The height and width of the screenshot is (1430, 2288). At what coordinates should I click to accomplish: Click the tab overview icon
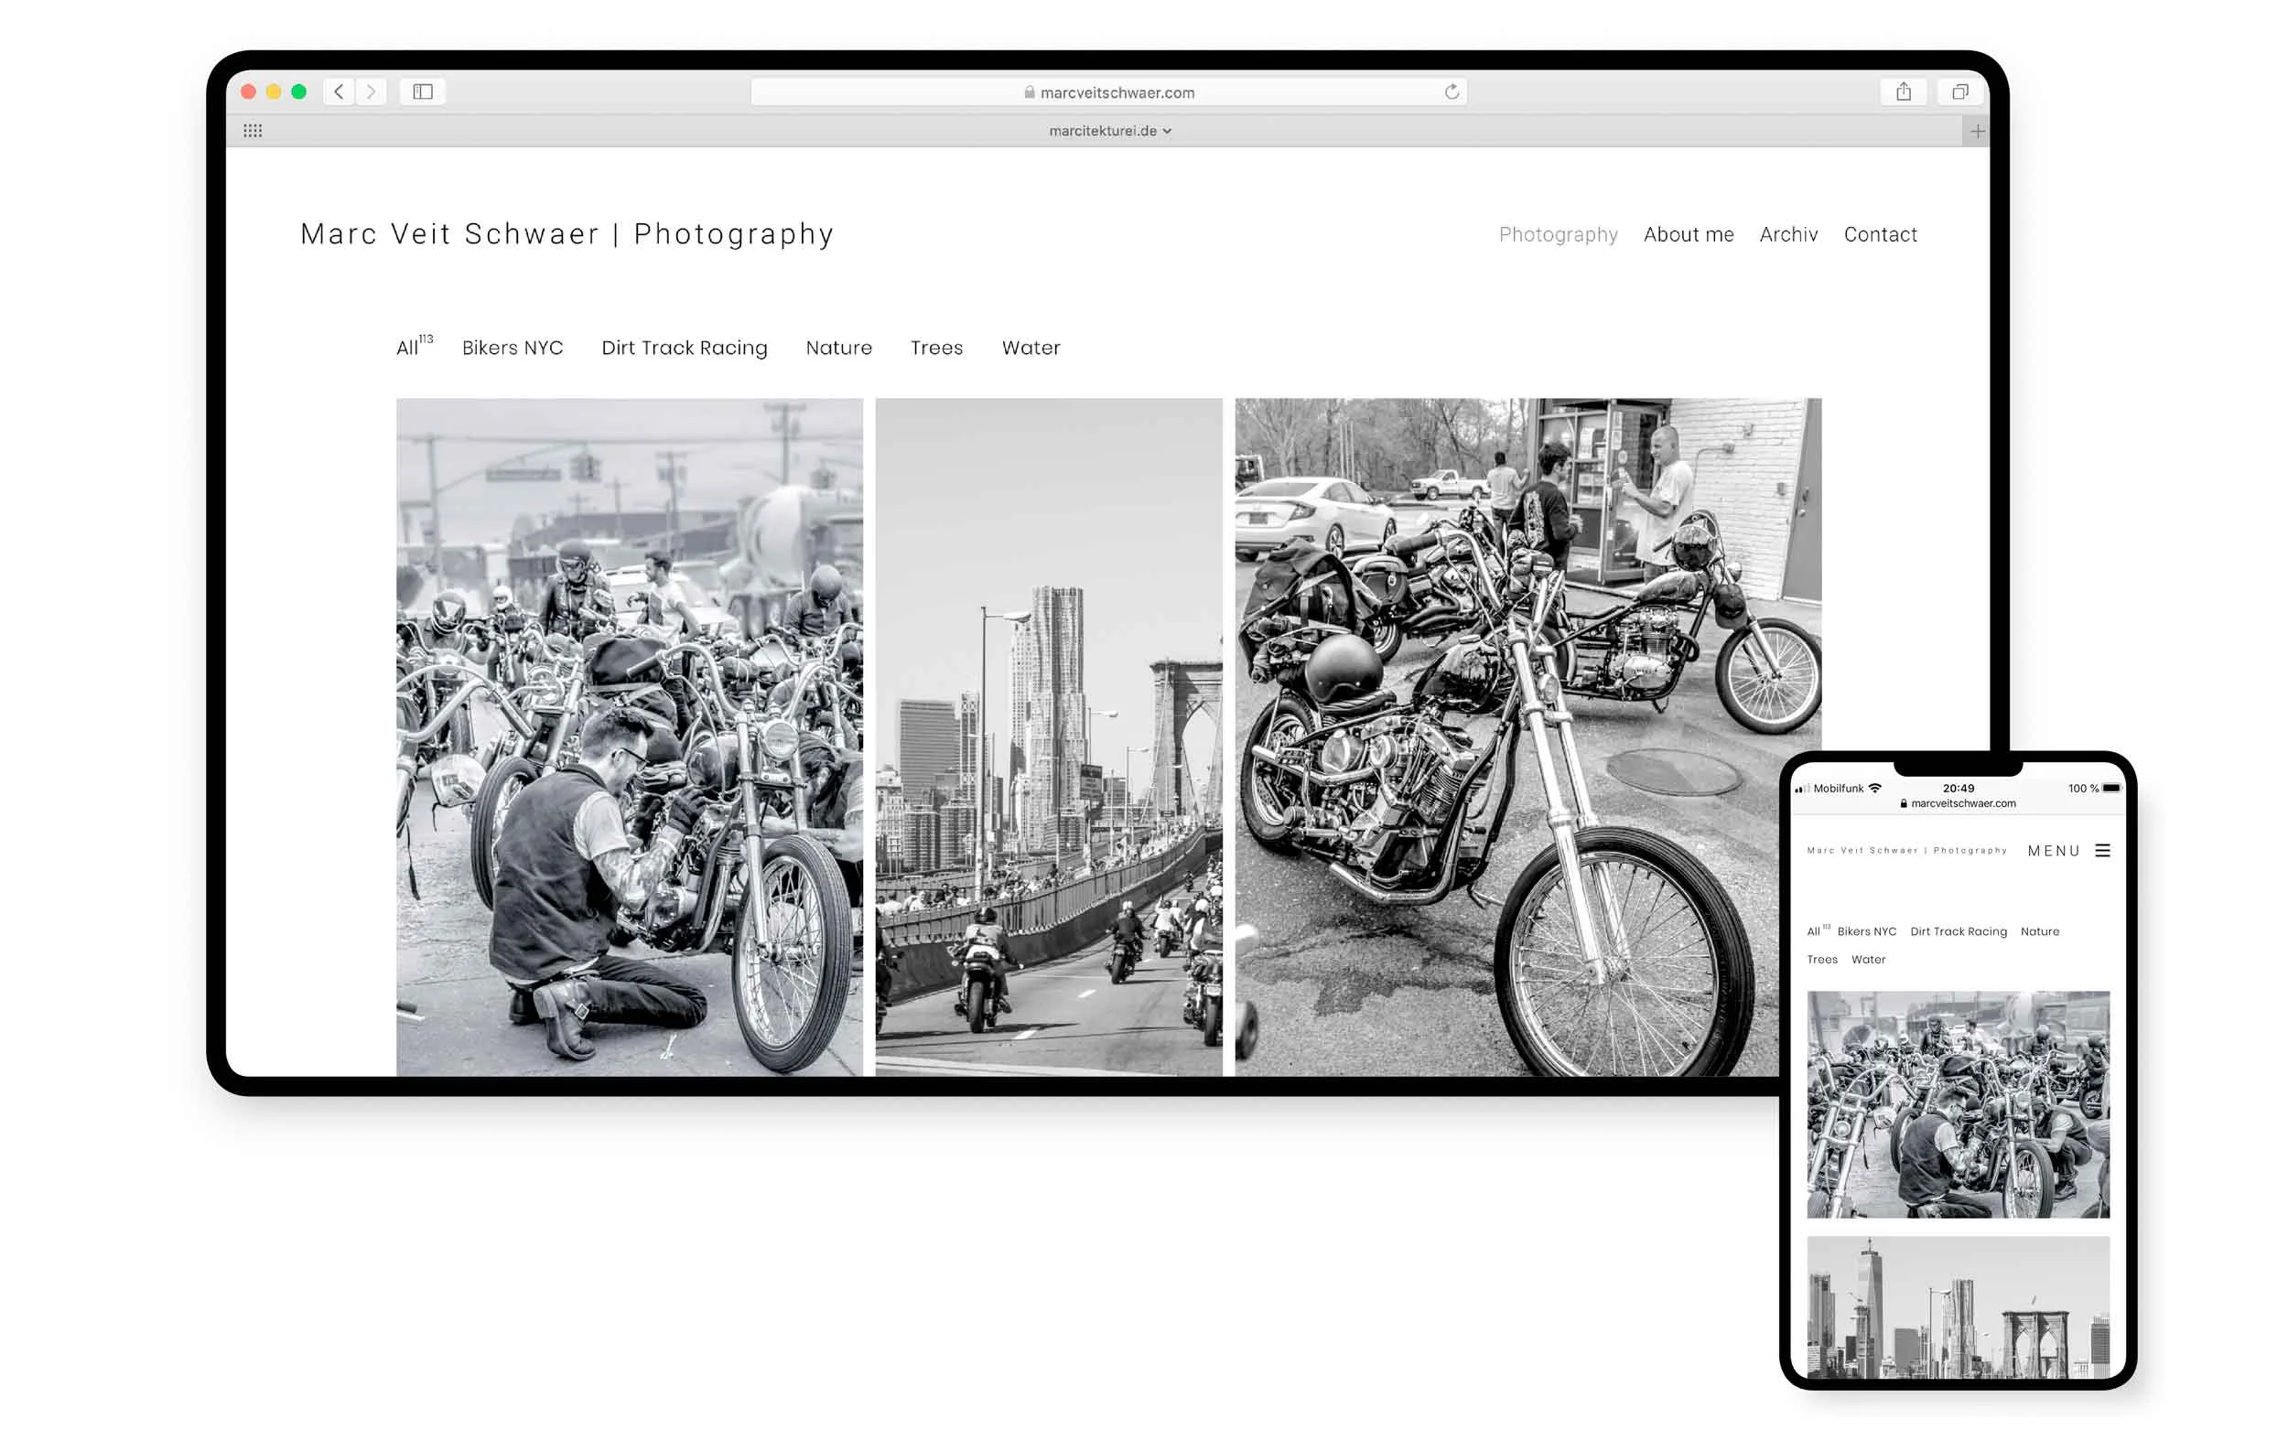click(x=1959, y=91)
